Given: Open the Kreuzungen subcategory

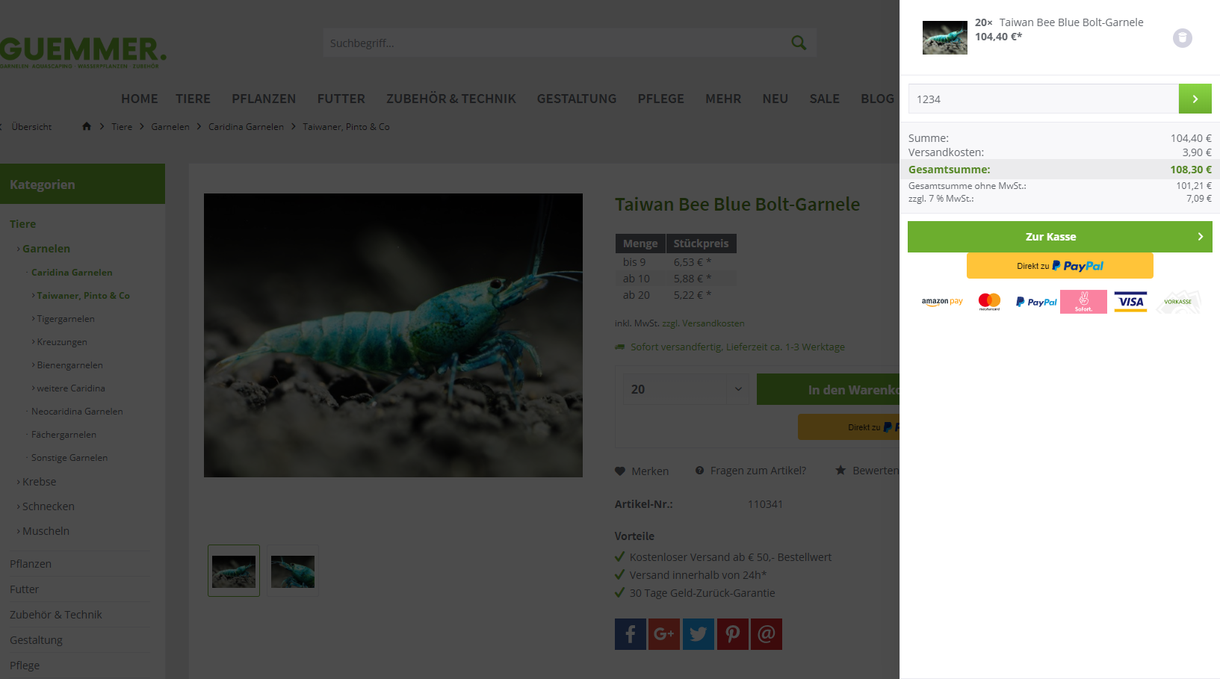Looking at the screenshot, I should click(x=62, y=342).
